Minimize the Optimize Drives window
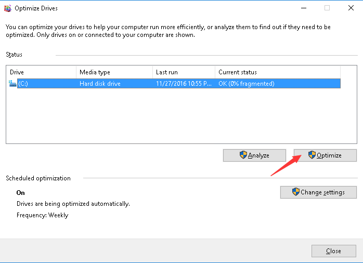Image resolution: width=363 pixels, height=263 pixels. pyautogui.click(x=303, y=8)
